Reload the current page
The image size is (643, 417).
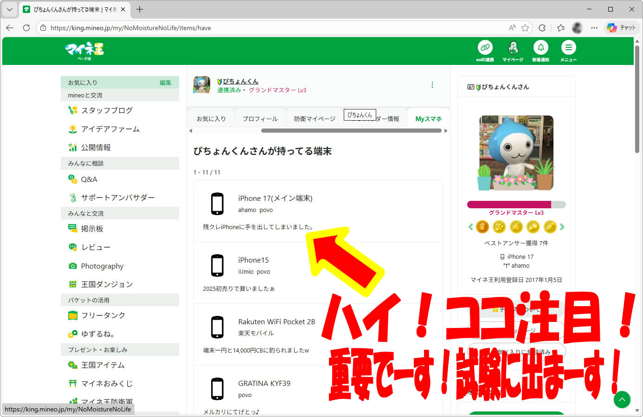(26, 28)
